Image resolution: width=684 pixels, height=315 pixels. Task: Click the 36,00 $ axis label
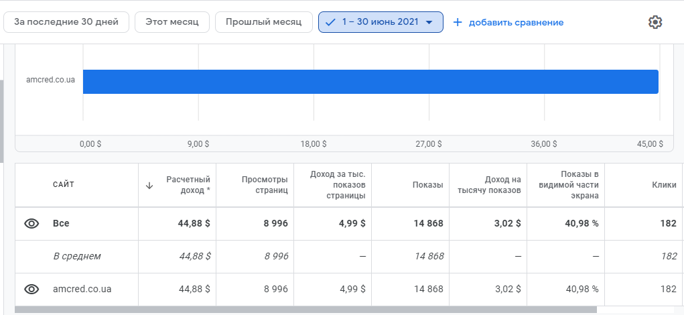click(543, 144)
